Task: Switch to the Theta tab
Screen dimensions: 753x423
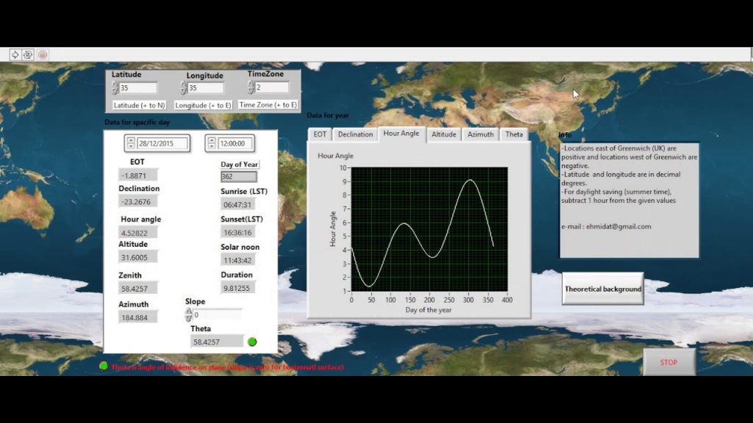Action: (x=514, y=134)
